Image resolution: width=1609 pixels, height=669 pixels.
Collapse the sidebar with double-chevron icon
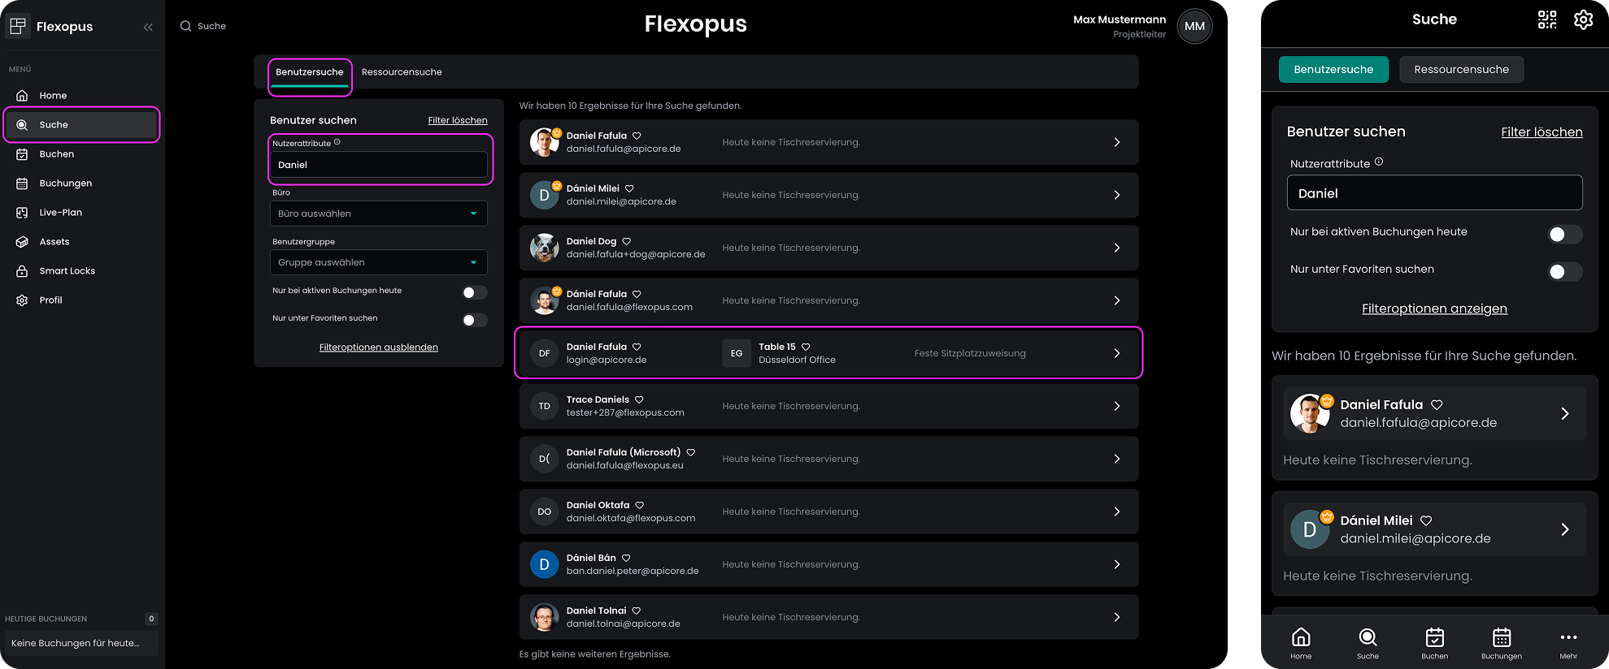point(148,27)
